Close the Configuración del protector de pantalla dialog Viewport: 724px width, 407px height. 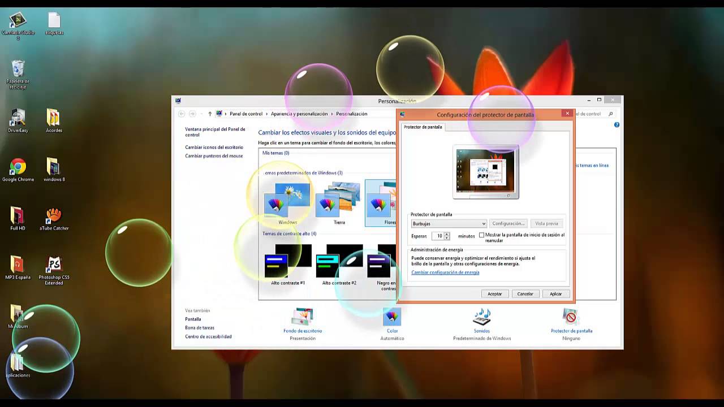(x=567, y=114)
